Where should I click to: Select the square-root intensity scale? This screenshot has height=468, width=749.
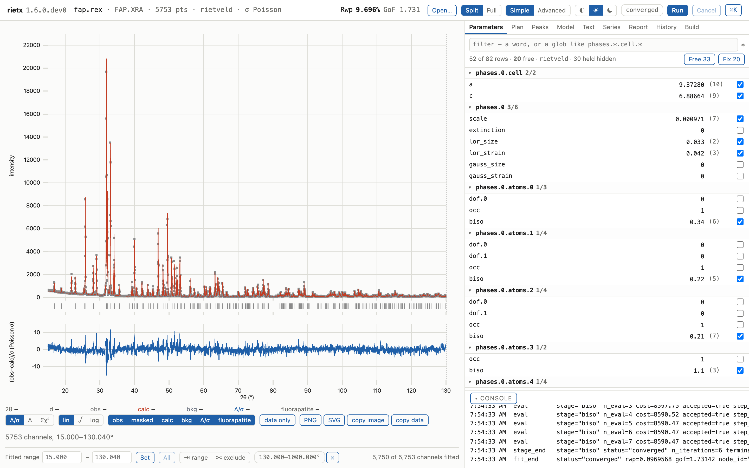click(80, 420)
